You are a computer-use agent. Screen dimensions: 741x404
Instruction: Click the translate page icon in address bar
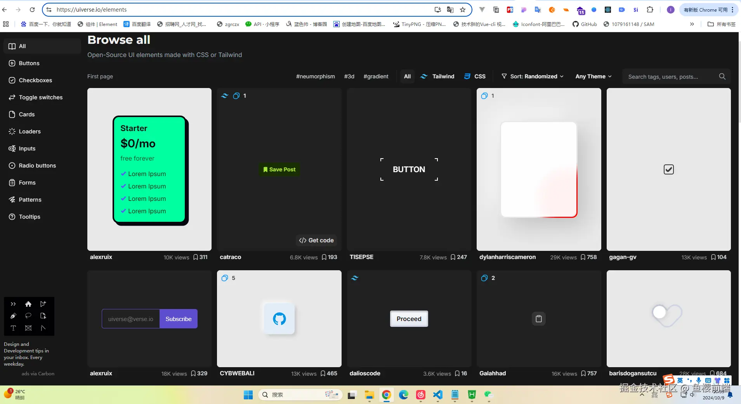[450, 10]
